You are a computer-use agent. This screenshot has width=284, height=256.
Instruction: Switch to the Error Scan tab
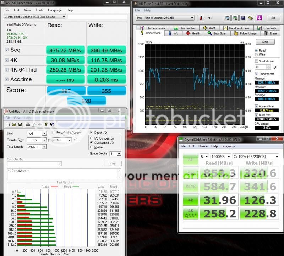coord(217,33)
